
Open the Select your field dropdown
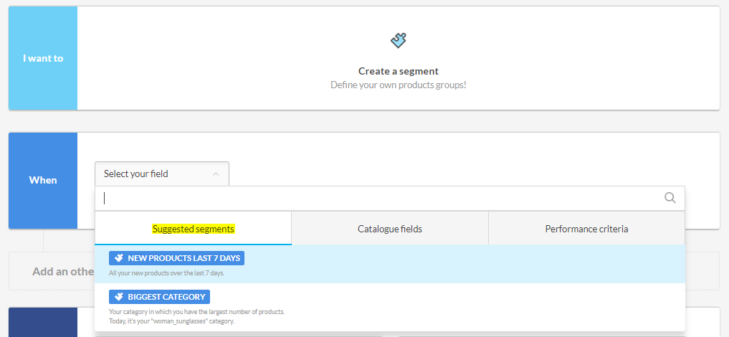(161, 174)
